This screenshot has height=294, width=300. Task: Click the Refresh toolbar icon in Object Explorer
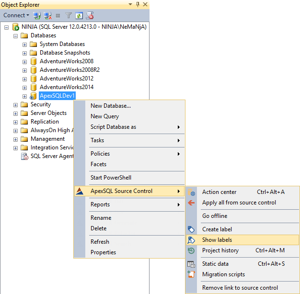click(79, 15)
